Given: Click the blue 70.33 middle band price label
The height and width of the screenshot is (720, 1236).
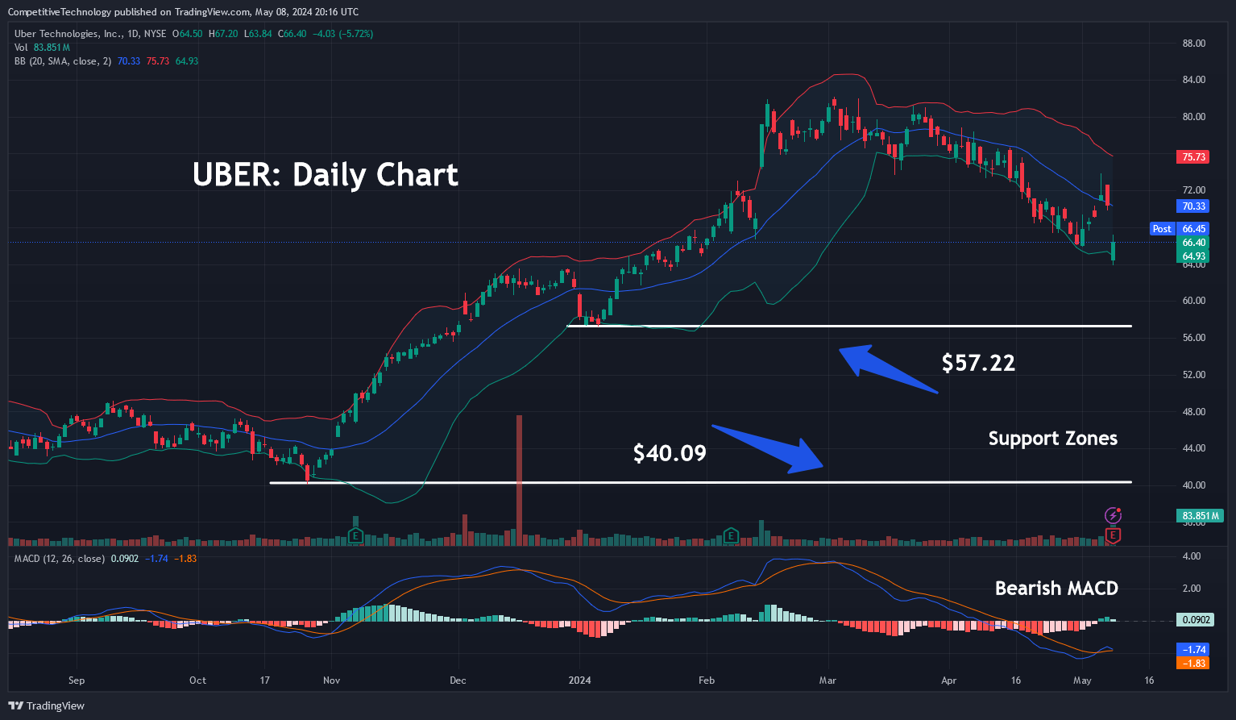Looking at the screenshot, I should pyautogui.click(x=1192, y=206).
